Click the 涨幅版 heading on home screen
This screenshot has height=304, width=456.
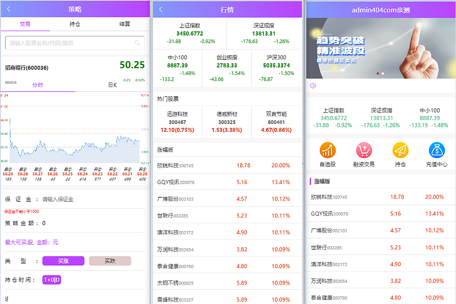point(322,181)
